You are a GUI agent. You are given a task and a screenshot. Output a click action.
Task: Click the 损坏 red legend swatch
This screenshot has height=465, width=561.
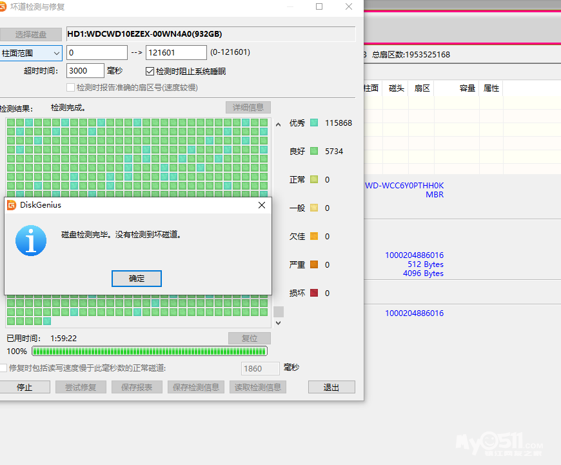pyautogui.click(x=314, y=293)
